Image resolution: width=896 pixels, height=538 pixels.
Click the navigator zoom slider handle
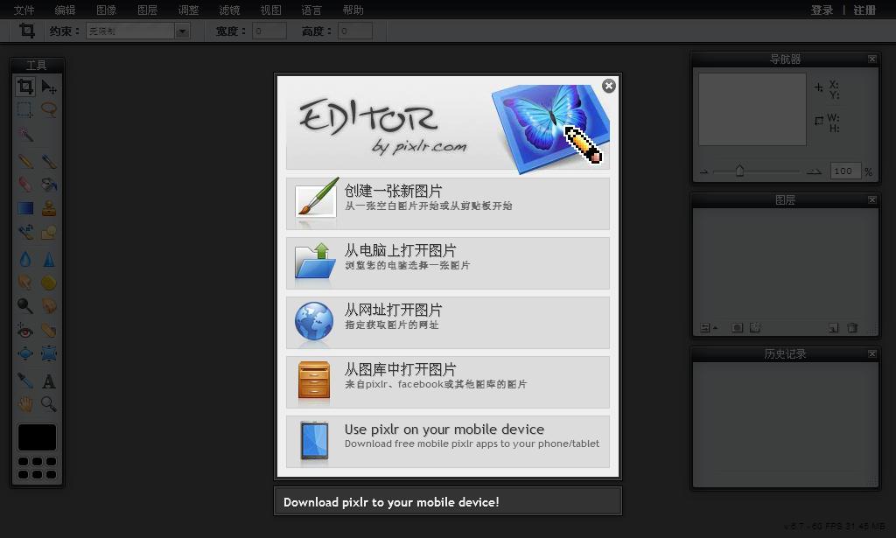[x=740, y=171]
